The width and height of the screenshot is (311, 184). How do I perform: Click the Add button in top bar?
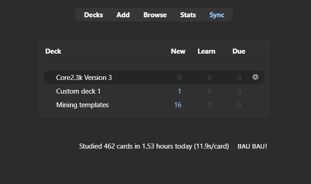click(x=123, y=15)
